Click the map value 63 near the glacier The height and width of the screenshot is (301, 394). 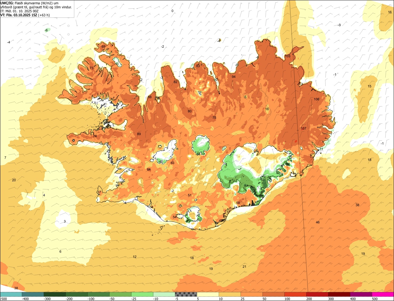[x=172, y=163]
